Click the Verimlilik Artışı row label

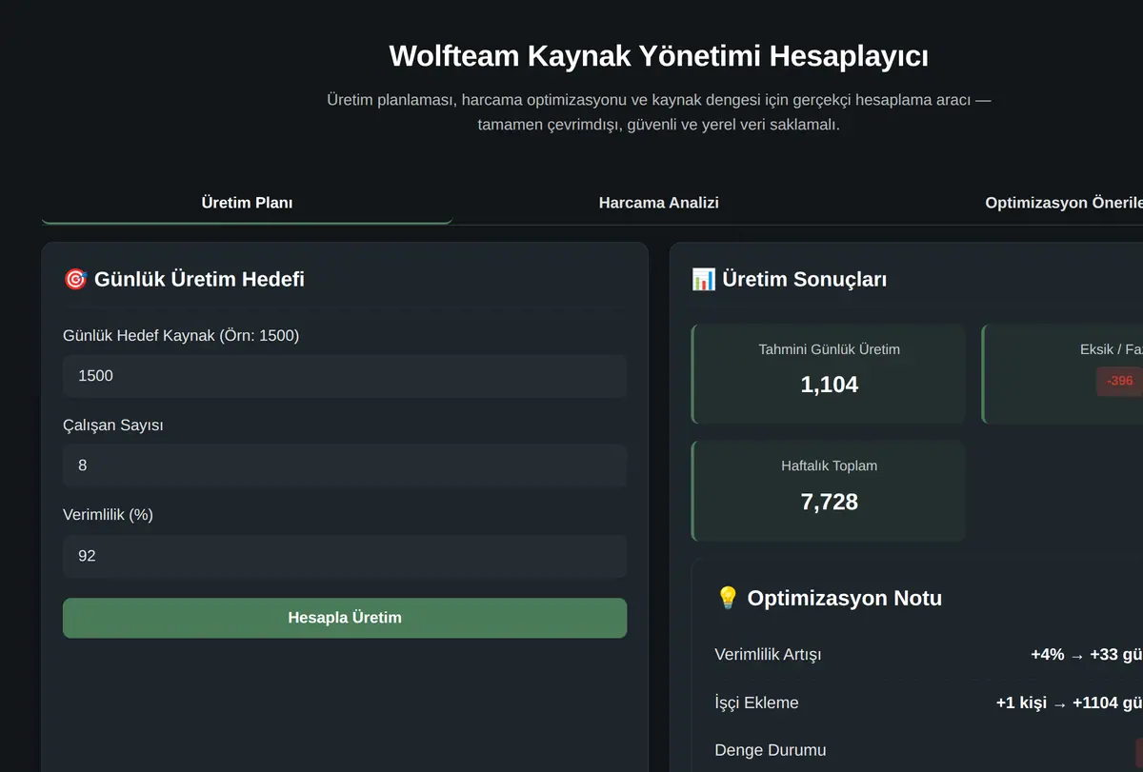(768, 655)
